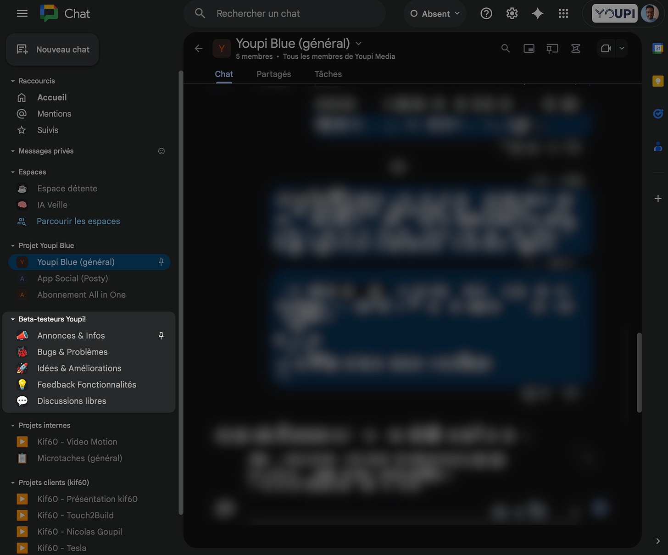Click the private messages emoji status icon
The image size is (668, 555).
[x=161, y=151]
